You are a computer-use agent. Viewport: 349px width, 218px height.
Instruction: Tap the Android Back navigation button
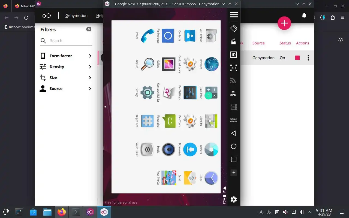pyautogui.click(x=233, y=133)
